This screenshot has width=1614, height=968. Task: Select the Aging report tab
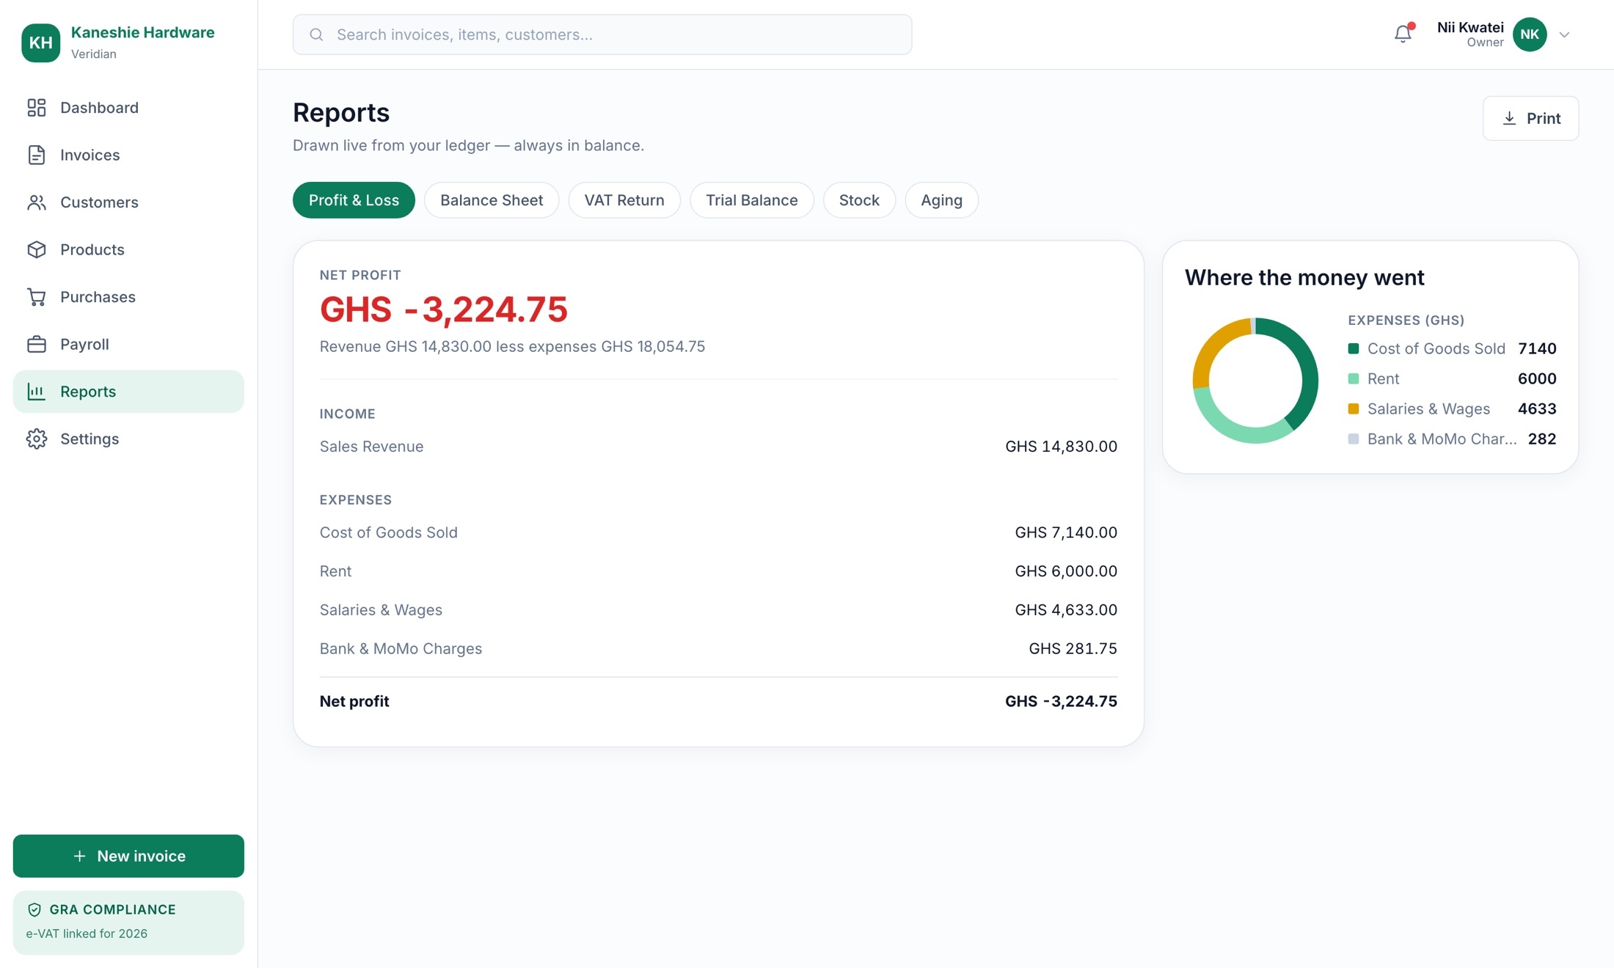[941, 200]
